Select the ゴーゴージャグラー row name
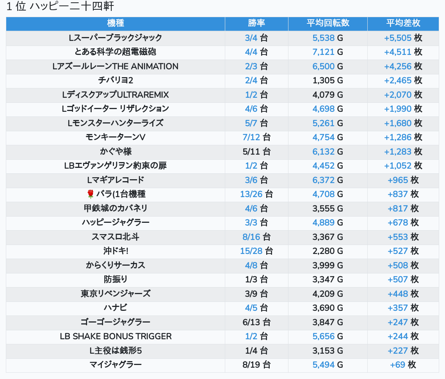Image resolution: width=445 pixels, height=379 pixels. coord(115,322)
